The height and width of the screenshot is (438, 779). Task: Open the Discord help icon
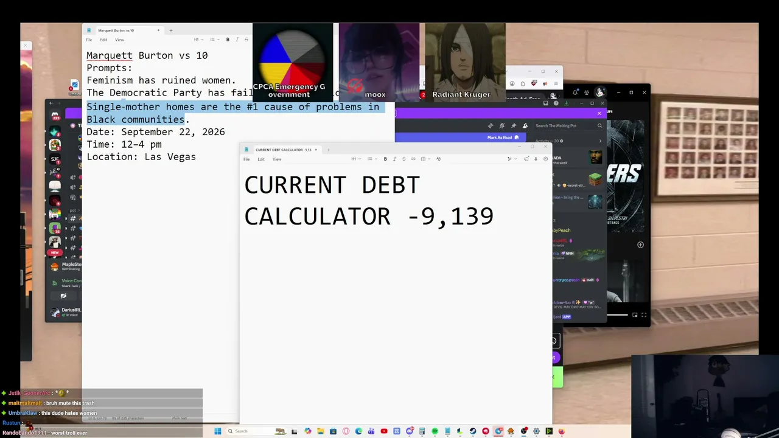point(556,103)
